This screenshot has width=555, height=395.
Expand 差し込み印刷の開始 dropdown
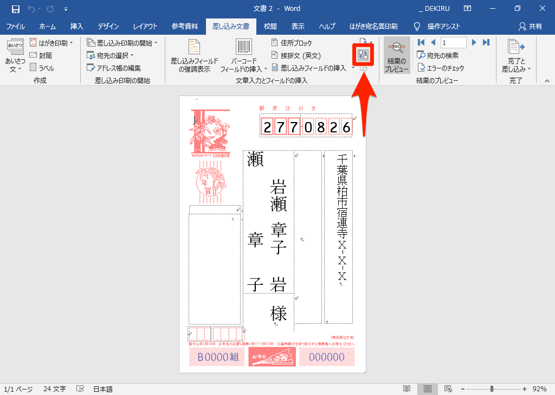pyautogui.click(x=122, y=43)
